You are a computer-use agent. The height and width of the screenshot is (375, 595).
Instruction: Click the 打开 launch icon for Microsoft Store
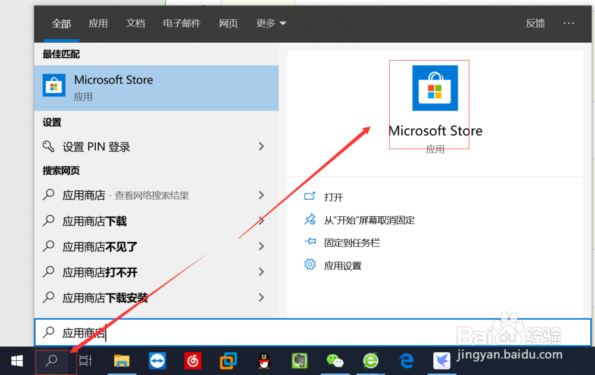pyautogui.click(x=310, y=197)
